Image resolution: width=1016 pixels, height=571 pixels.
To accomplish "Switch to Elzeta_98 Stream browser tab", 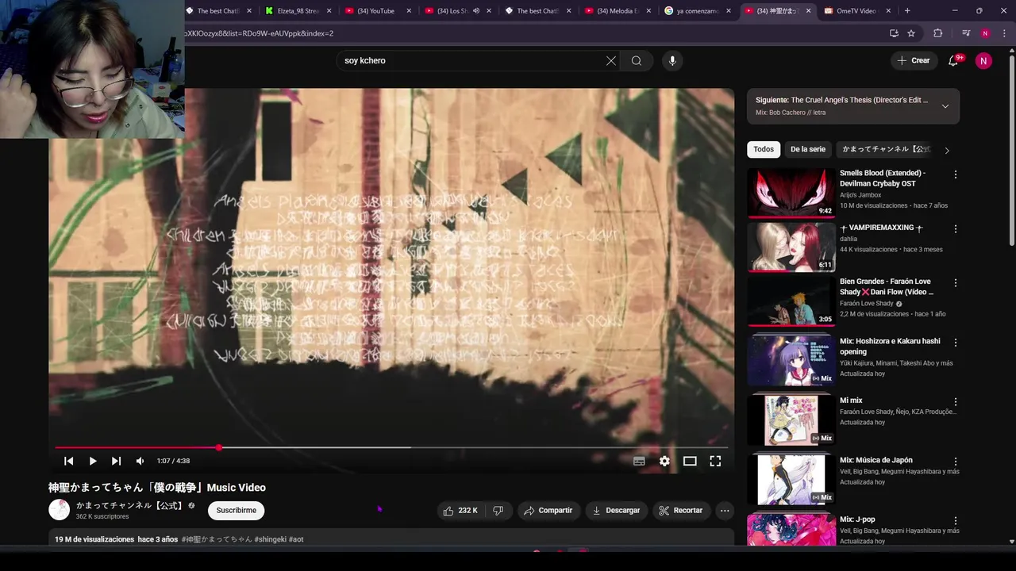I will pyautogui.click(x=298, y=11).
